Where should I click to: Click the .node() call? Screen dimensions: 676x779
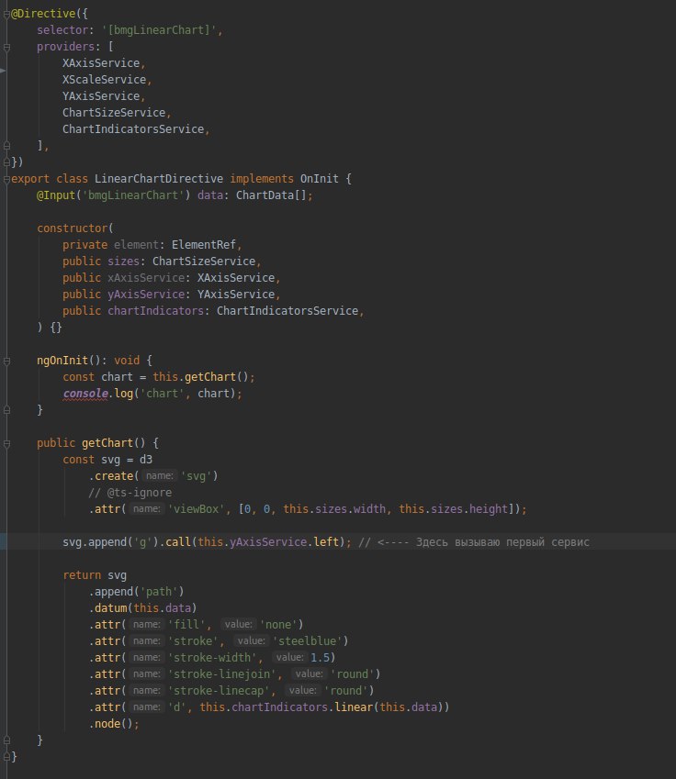click(x=110, y=724)
